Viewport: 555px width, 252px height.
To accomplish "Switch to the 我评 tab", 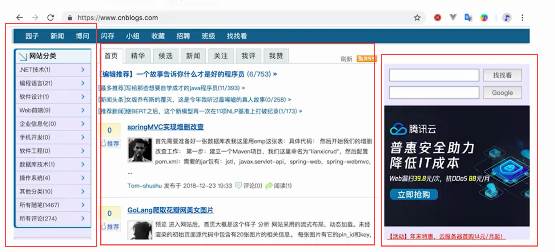I will click(248, 56).
